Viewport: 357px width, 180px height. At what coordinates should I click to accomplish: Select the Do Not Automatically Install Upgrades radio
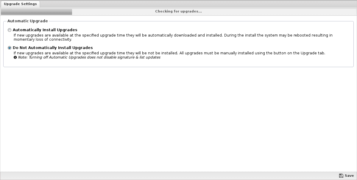point(10,48)
